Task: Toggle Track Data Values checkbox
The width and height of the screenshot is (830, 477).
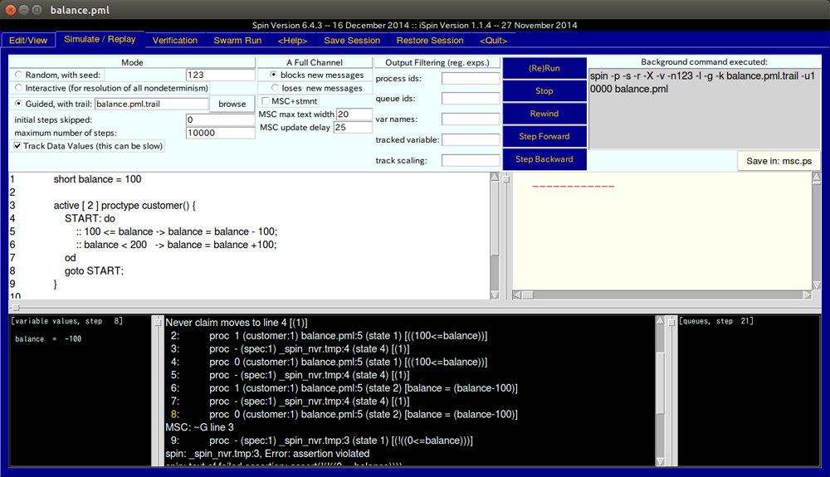Action: (17, 146)
